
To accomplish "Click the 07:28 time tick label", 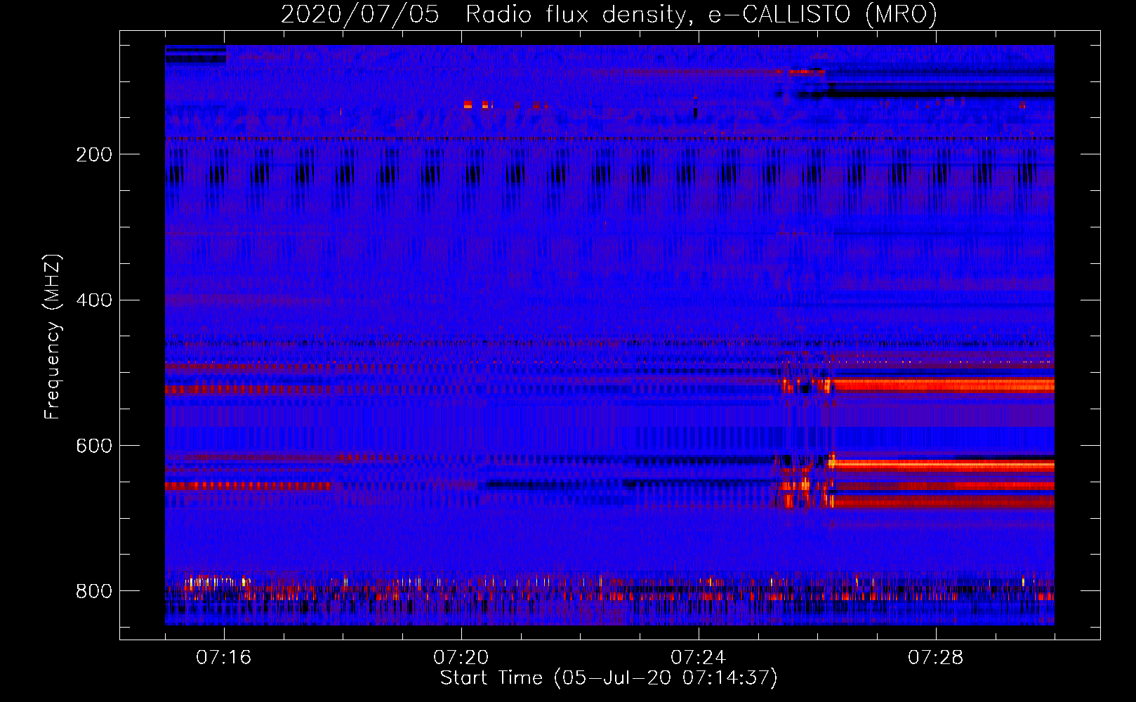I will (x=936, y=658).
